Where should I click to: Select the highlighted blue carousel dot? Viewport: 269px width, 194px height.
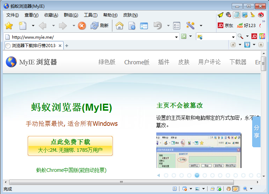[x=197, y=175]
